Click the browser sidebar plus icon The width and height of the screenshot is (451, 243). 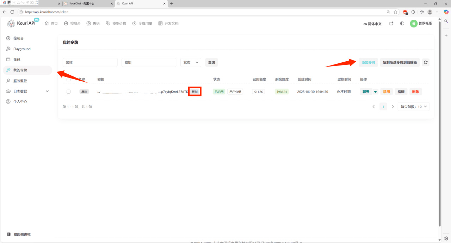446,35
